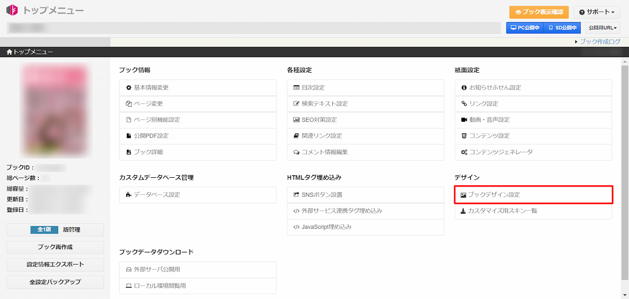Click the image icon beside ブックデザイン設定
This screenshot has height=299, width=629.
pyautogui.click(x=463, y=195)
